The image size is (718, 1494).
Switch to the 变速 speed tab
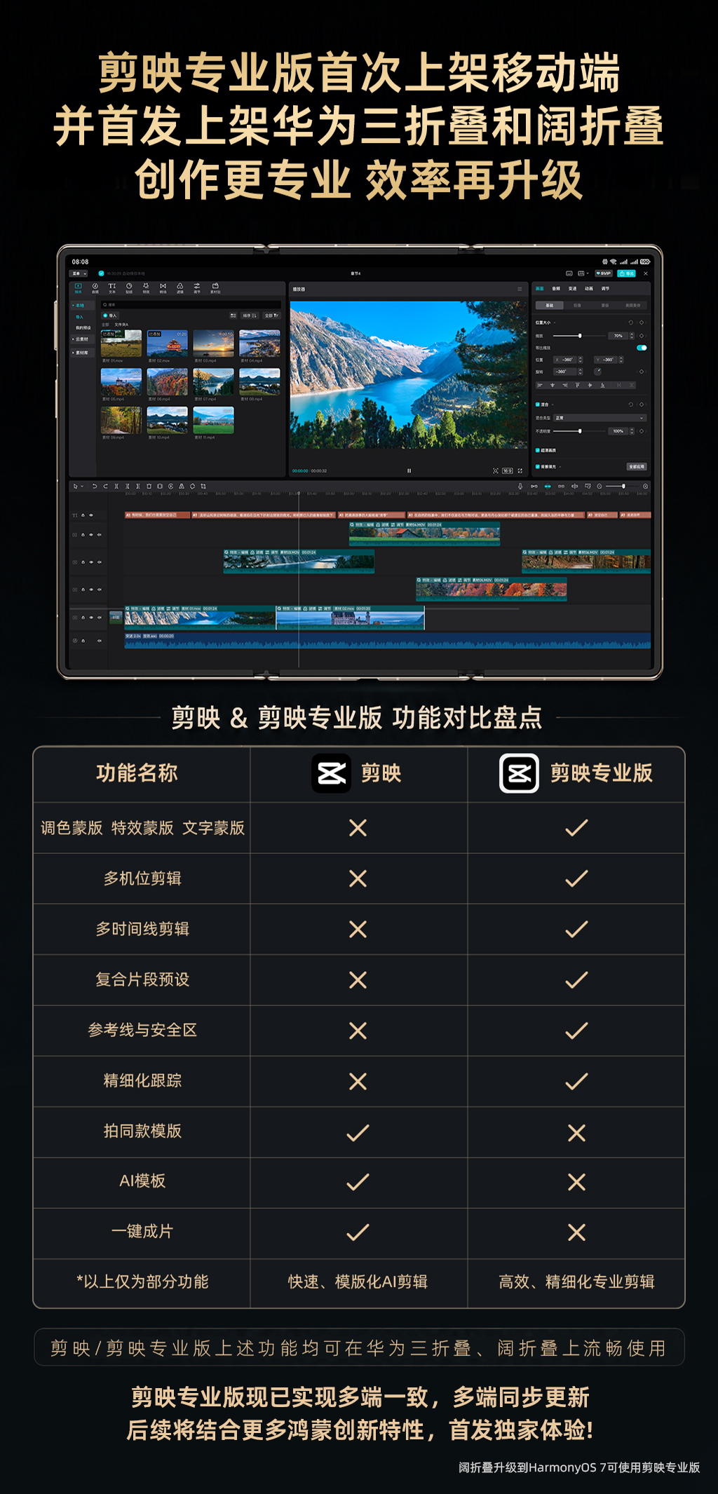coord(572,288)
